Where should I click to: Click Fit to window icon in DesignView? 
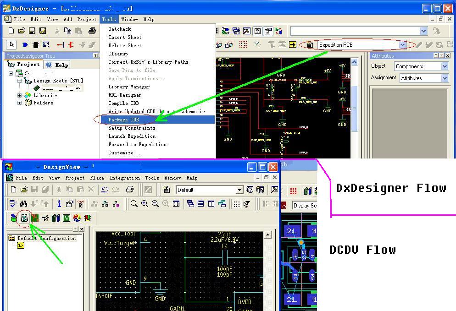pyautogui.click(x=176, y=204)
